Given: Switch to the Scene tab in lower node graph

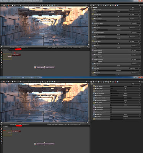Looking at the screenshot, I should pyautogui.click(x=6, y=127).
